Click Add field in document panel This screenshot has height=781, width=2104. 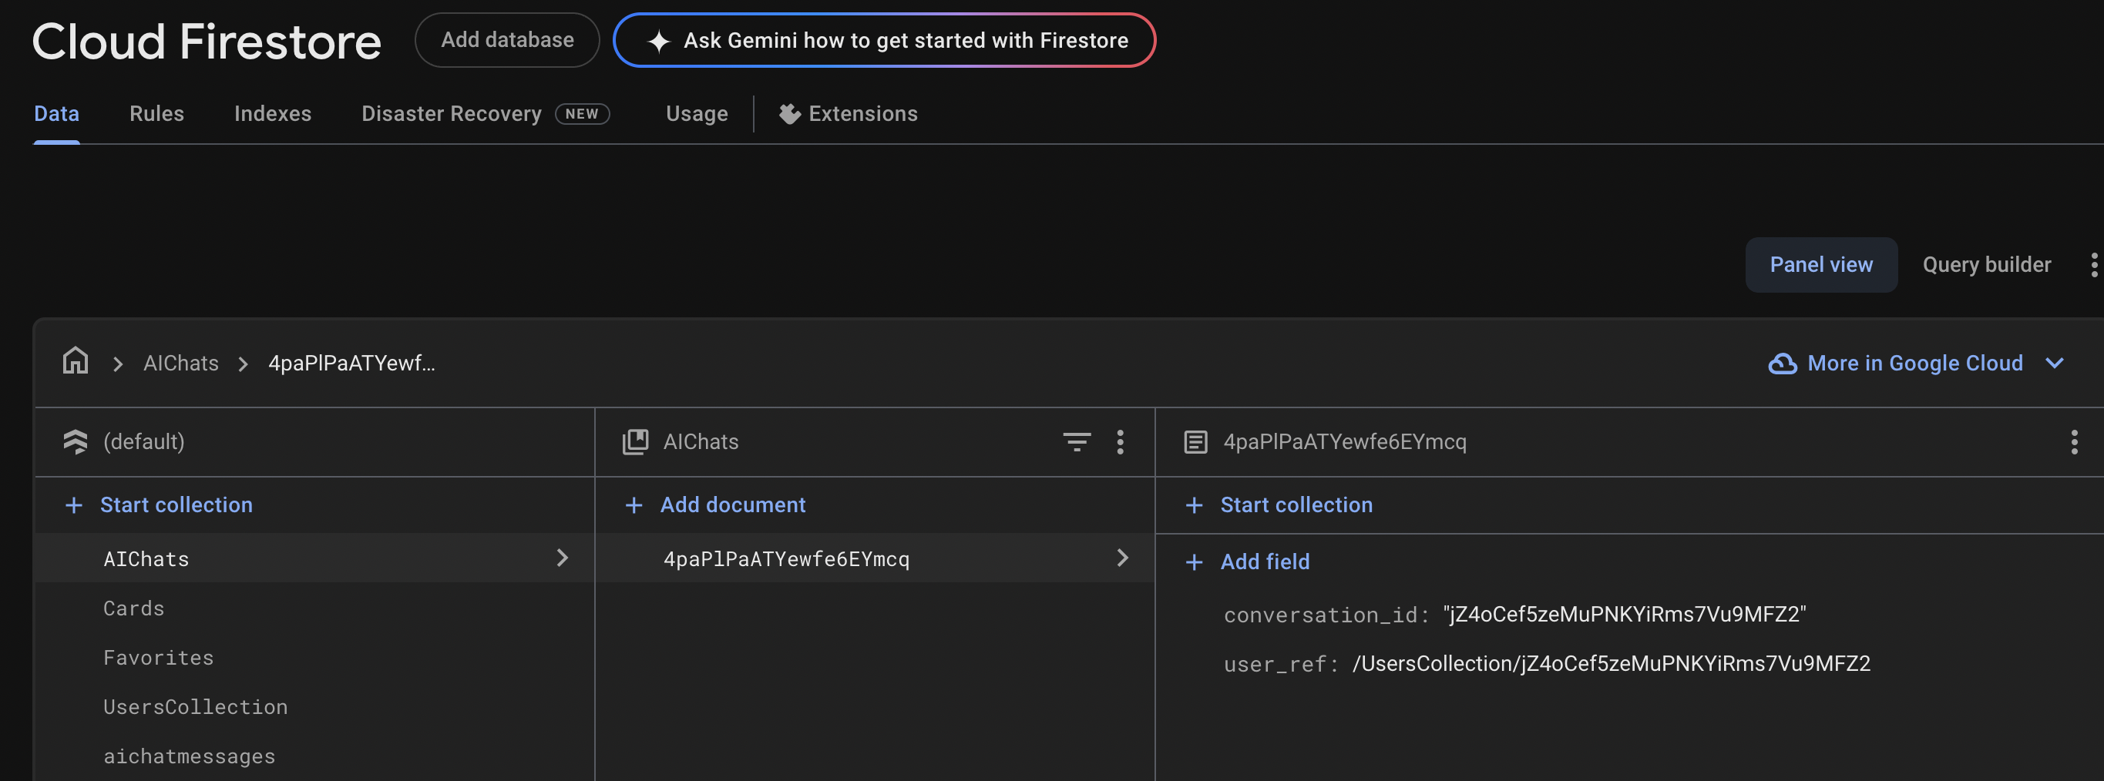[1265, 562]
